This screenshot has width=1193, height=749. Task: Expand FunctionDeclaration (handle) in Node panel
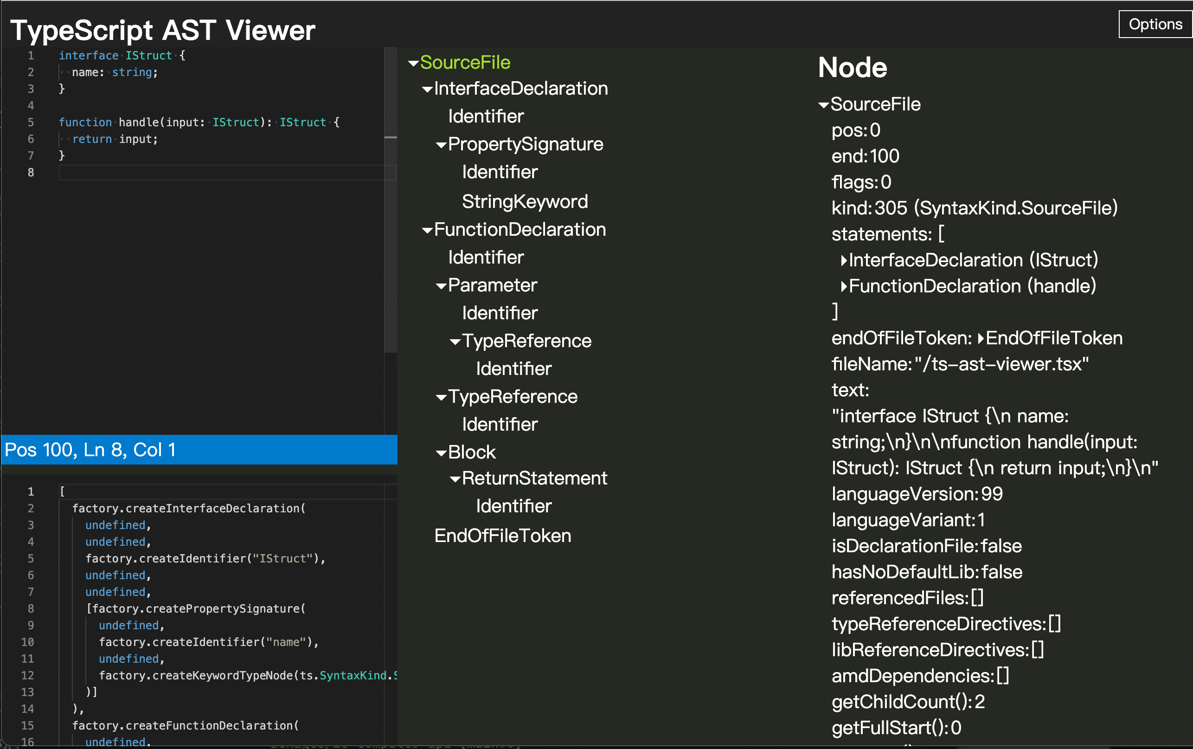point(844,286)
